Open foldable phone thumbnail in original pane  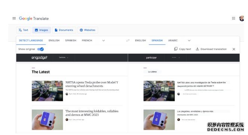(x=47, y=120)
